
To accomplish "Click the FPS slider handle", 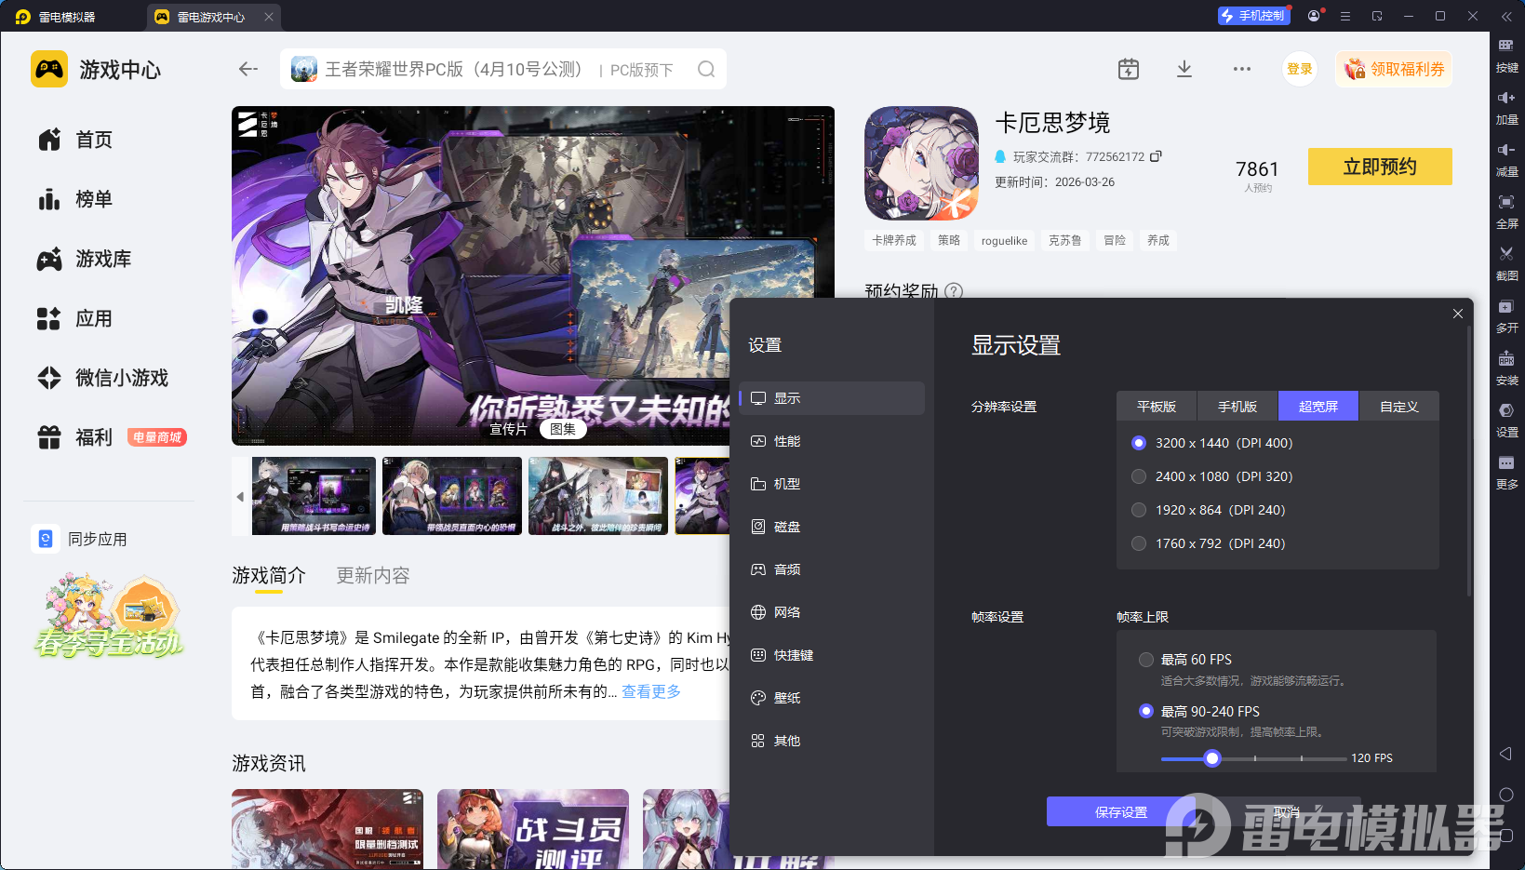I will pos(1212,758).
